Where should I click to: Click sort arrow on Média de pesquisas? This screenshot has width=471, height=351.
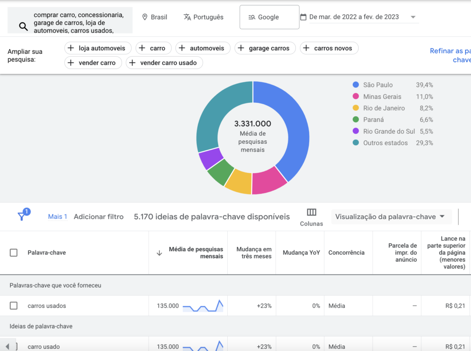coord(159,253)
